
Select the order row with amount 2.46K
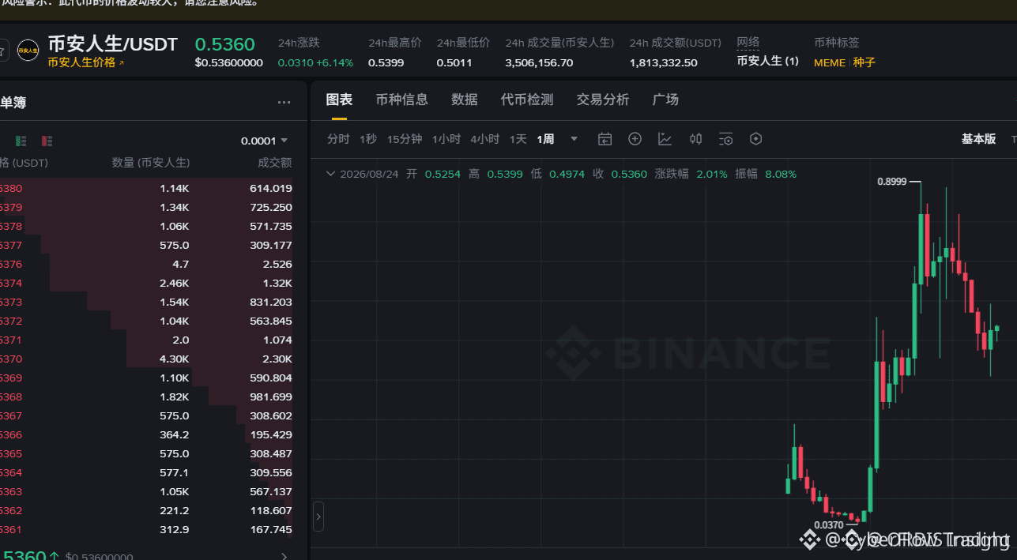click(146, 283)
